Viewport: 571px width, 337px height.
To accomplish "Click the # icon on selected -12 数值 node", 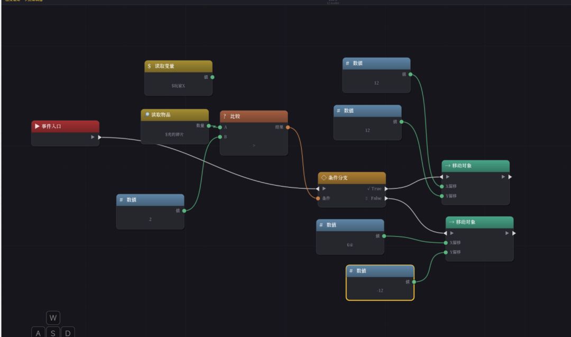I will (x=351, y=271).
